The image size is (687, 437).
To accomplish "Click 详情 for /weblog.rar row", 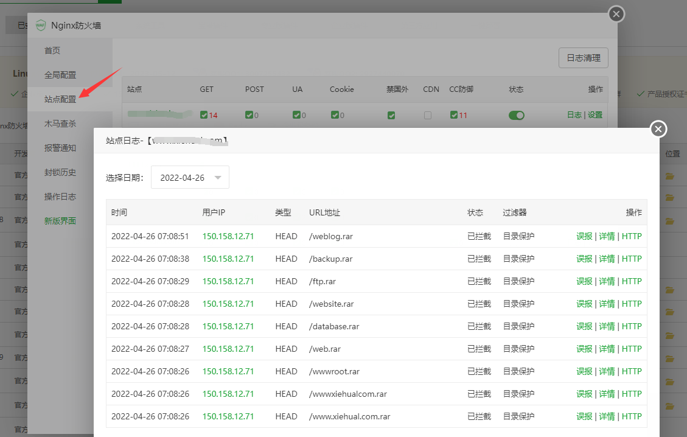I will pos(607,236).
